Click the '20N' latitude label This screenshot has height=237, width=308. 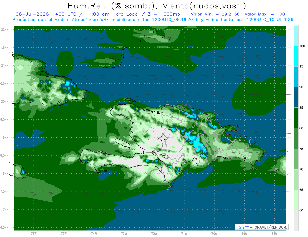click(x=4, y=101)
